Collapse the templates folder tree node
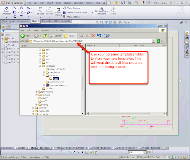The height and width of the screenshot is (160, 190). click(x=40, y=66)
